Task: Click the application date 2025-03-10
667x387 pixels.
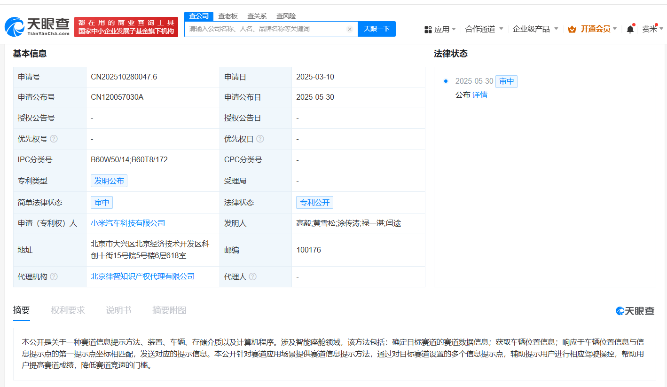Action: (315, 77)
